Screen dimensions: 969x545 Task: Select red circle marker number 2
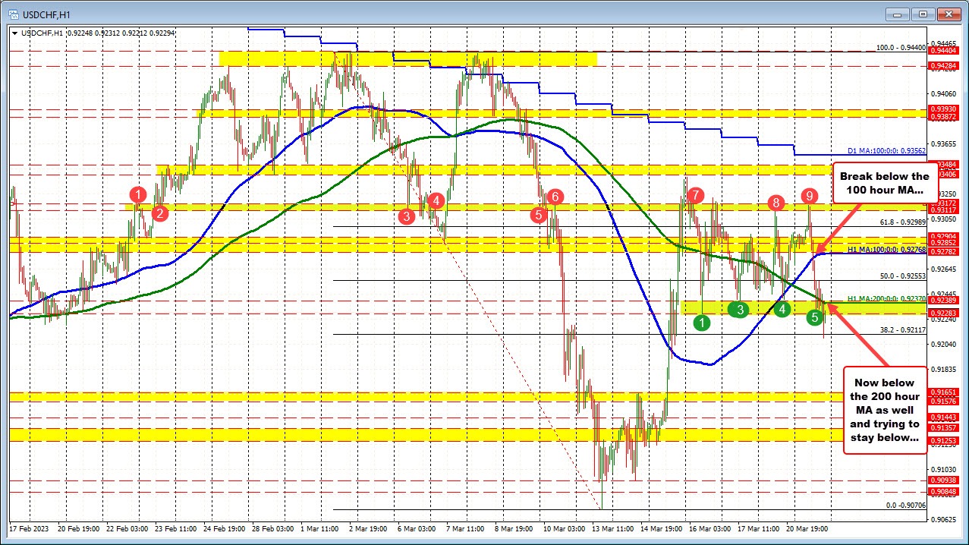(159, 213)
